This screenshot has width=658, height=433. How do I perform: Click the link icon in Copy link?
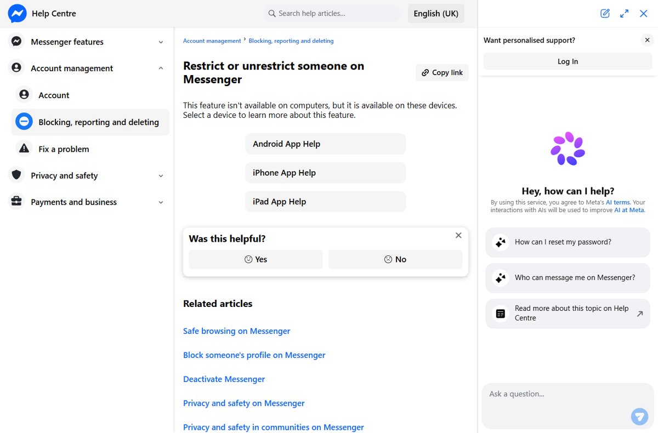426,72
